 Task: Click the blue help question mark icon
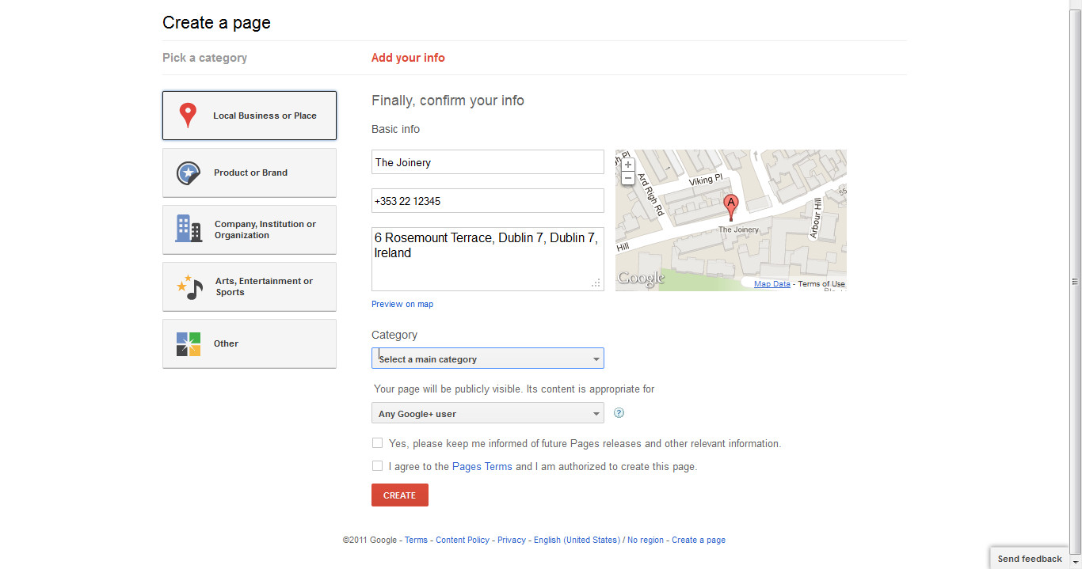619,413
